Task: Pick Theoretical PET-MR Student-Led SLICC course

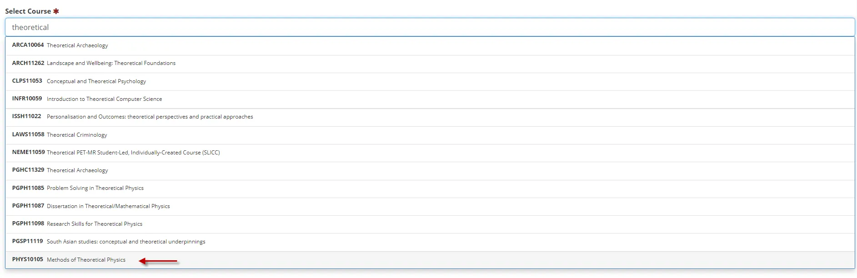Action: tap(133, 153)
